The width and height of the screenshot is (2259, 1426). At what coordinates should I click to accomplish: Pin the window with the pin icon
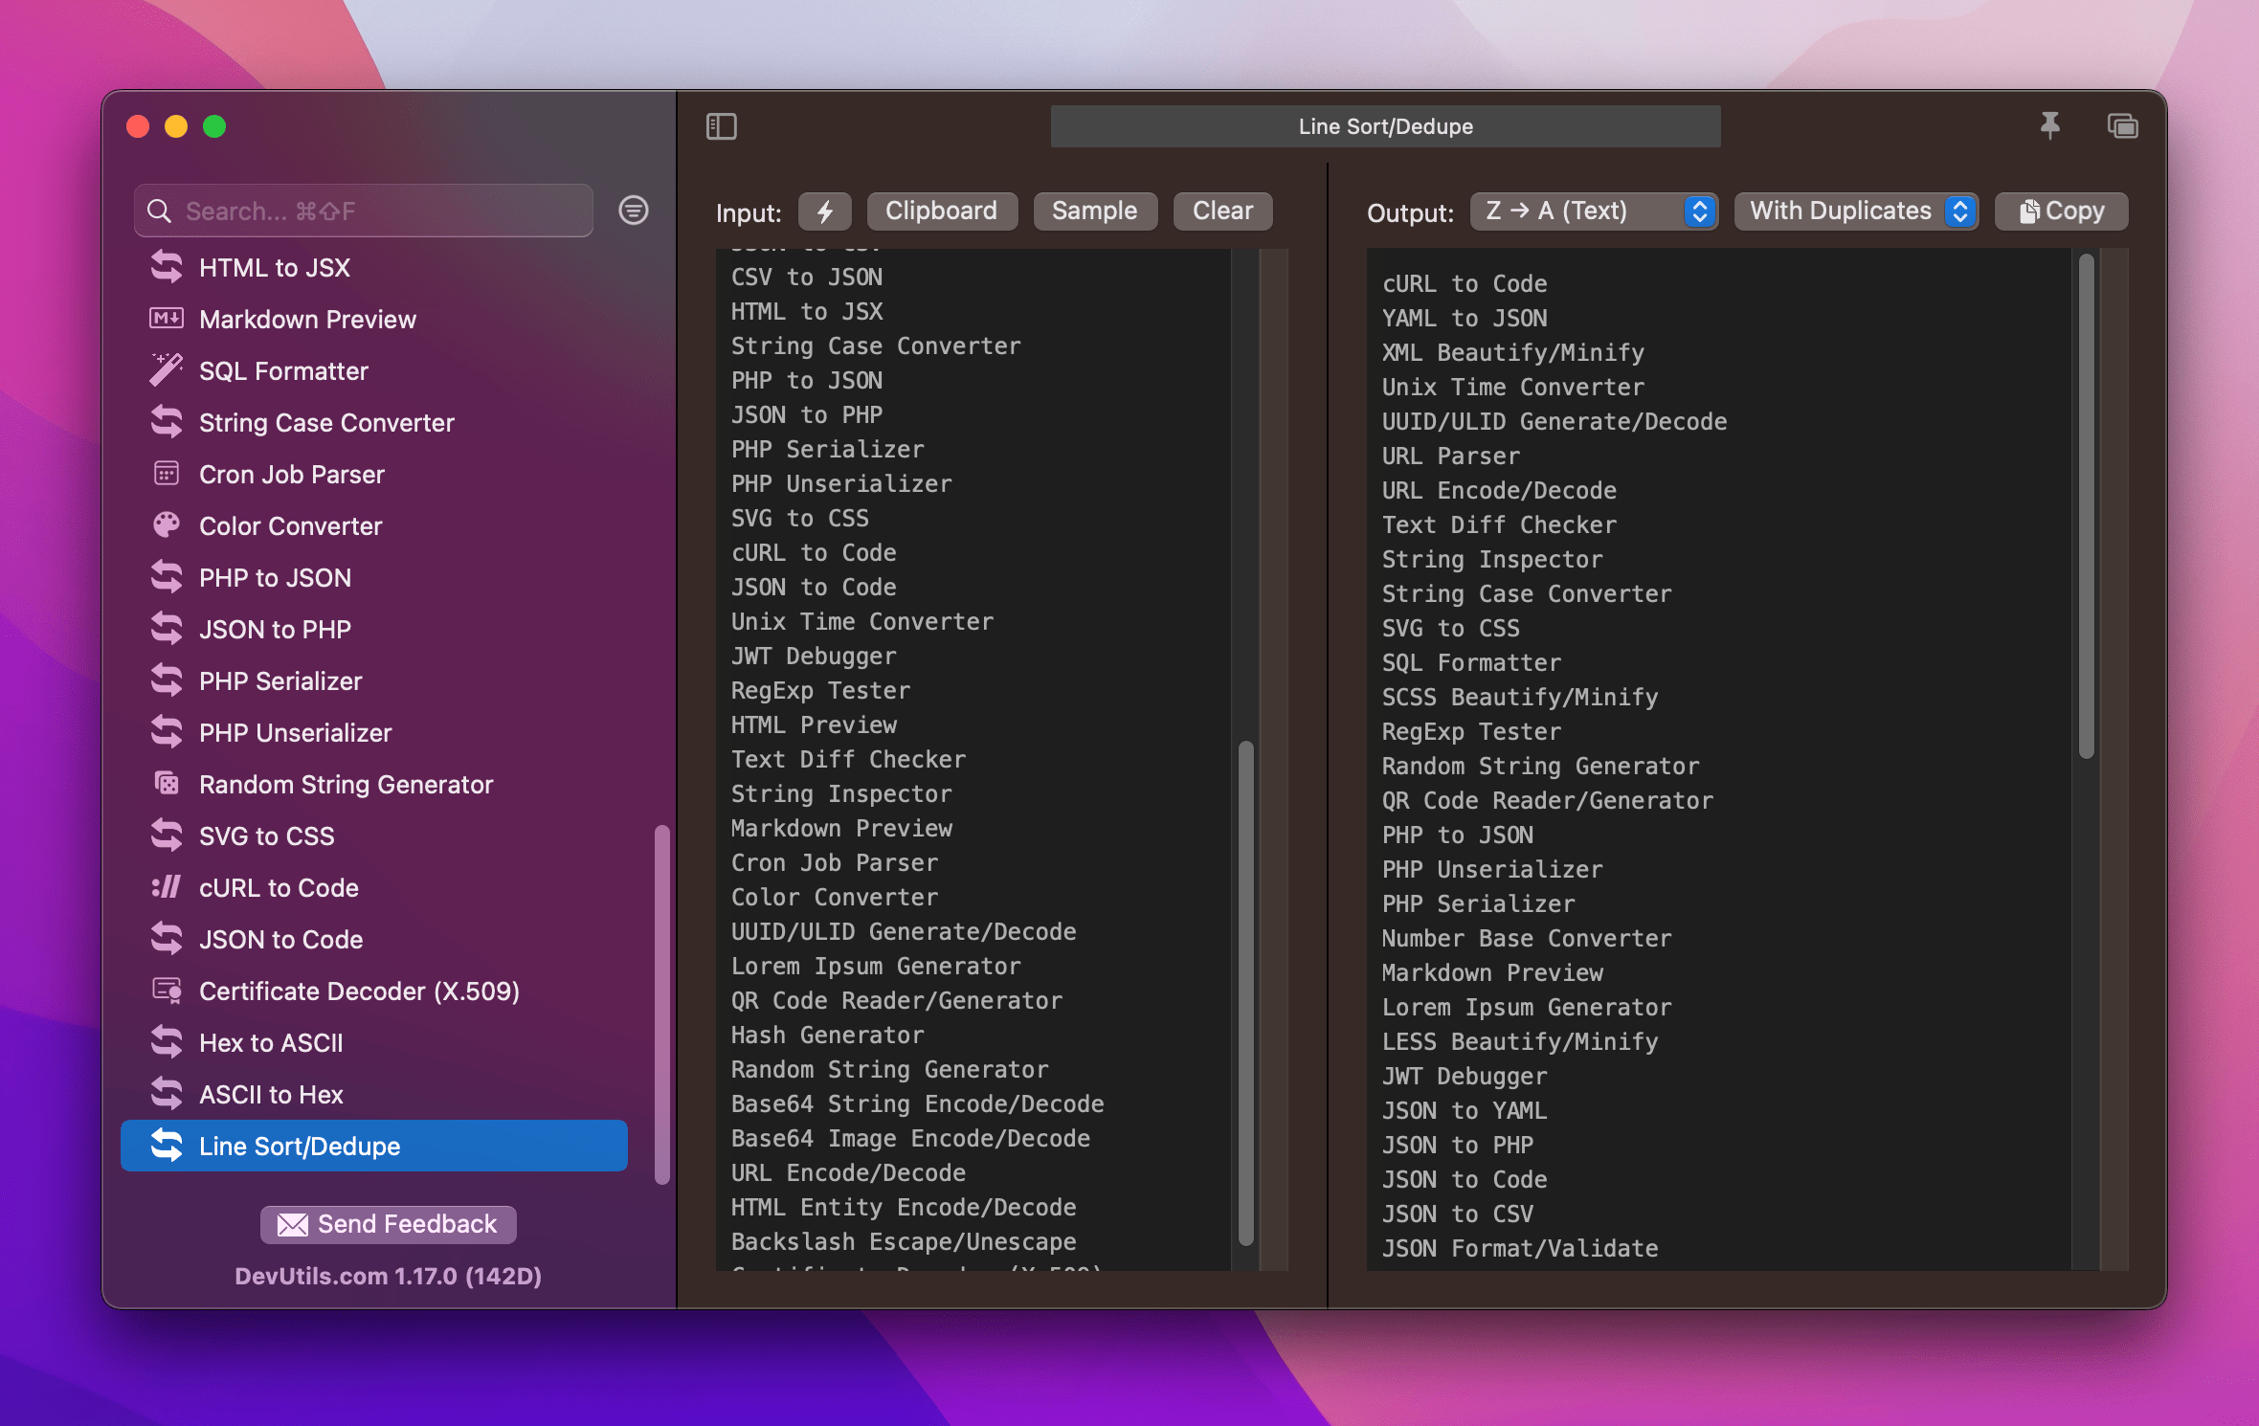[x=2049, y=125]
